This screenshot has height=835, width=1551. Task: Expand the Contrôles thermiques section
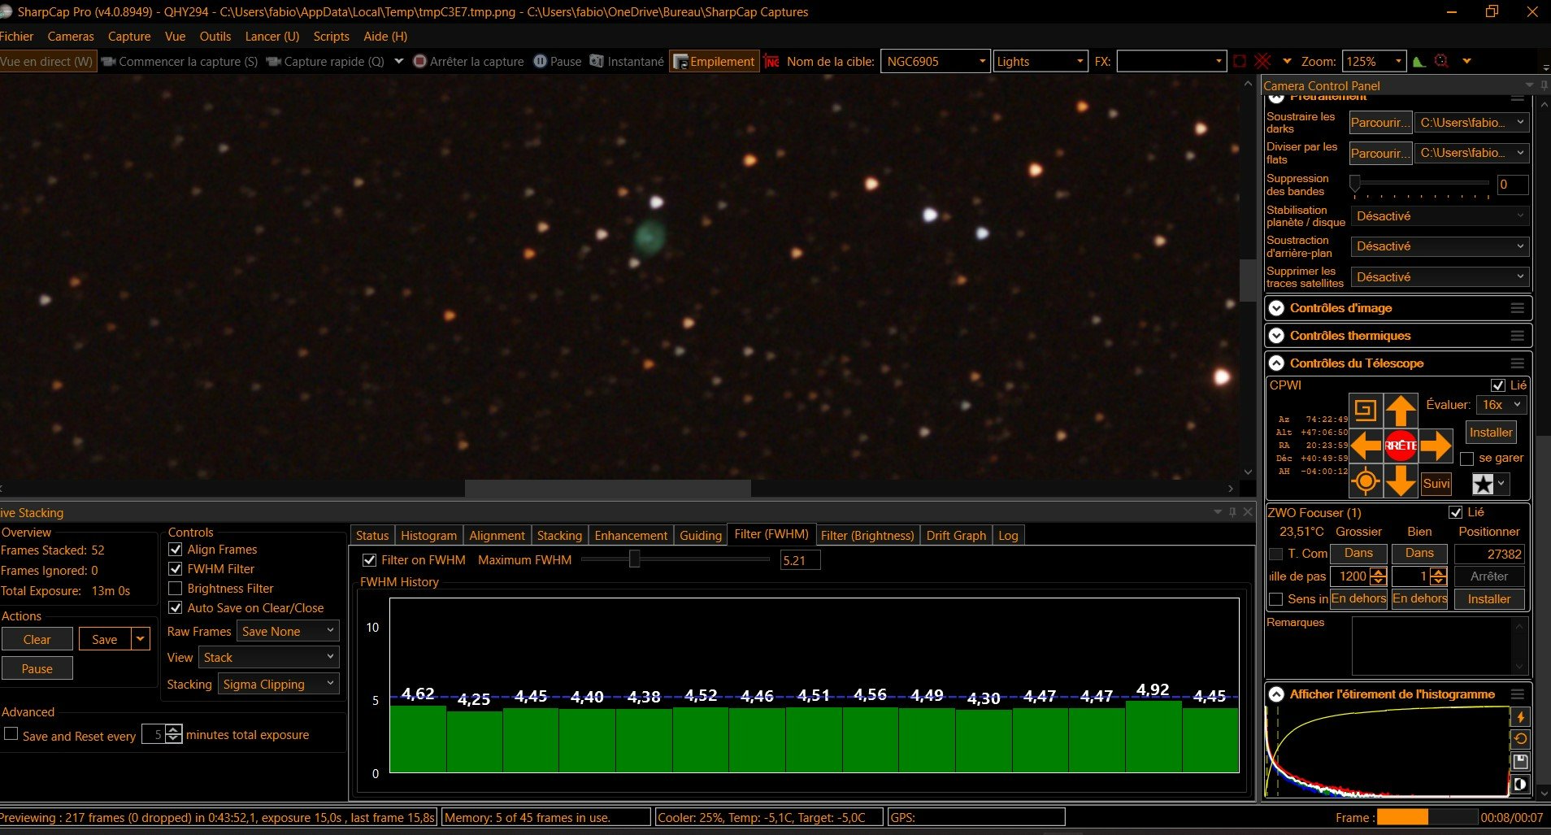1276,336
